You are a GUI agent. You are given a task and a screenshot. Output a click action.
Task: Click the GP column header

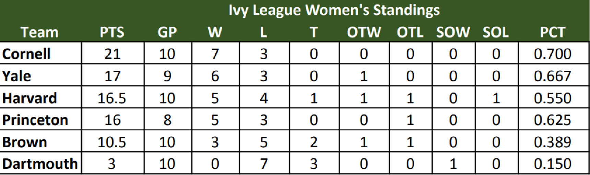click(x=167, y=32)
